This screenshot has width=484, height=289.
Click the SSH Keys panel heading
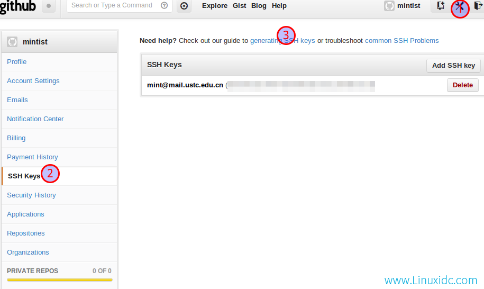pos(164,65)
